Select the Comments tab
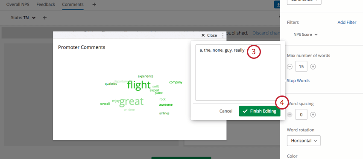 (x=73, y=4)
